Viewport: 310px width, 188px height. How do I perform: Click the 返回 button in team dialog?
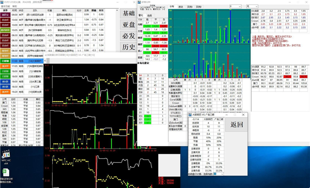point(237,125)
